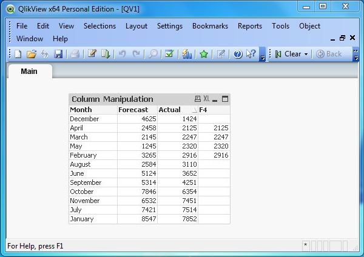Viewport: 364px width, 257px height.
Task: Open the Bookmarks menu
Action: [x=210, y=26]
